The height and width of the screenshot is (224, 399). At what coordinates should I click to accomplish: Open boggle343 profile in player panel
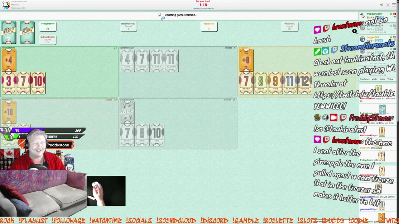coord(373,37)
